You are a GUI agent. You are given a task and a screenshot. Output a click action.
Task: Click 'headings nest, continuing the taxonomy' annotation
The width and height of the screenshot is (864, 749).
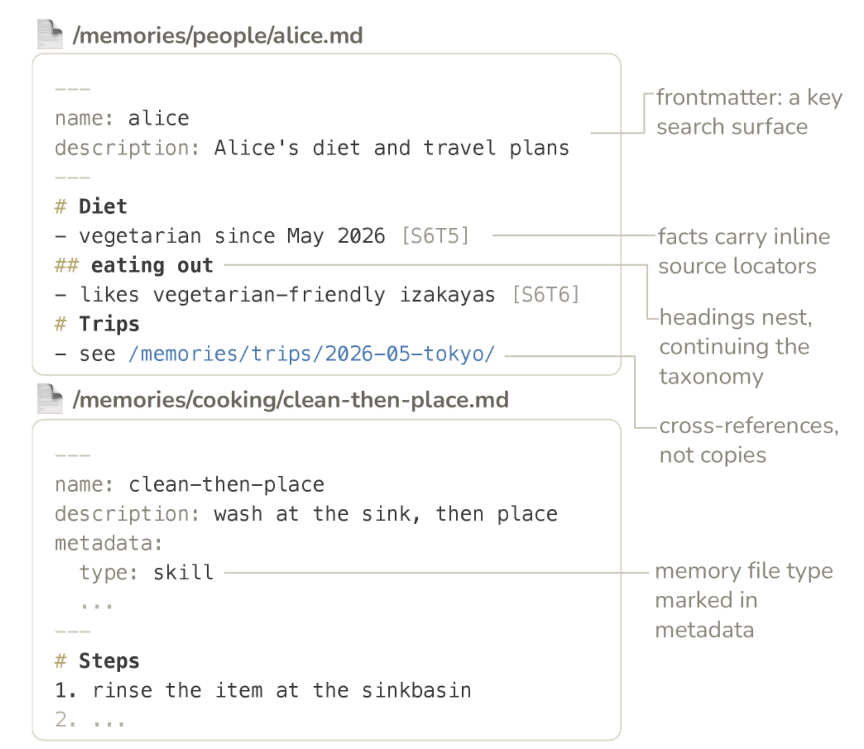[x=736, y=346]
